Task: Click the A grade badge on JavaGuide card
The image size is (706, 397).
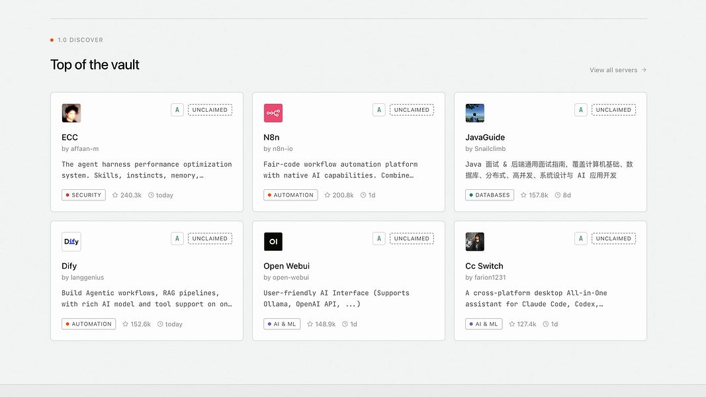Action: [581, 110]
